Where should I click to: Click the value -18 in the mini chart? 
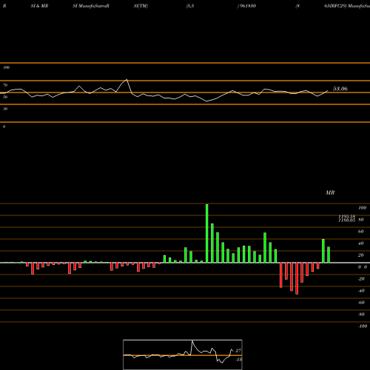[x=238, y=360]
